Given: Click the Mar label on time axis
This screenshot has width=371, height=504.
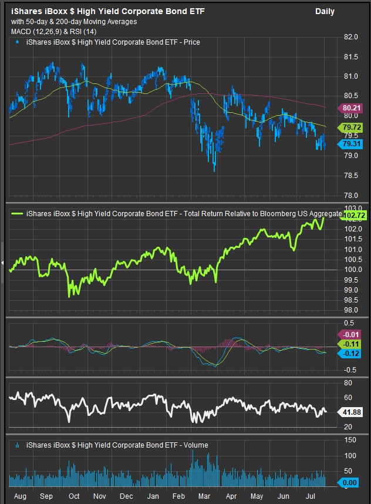Looking at the screenshot, I should (x=204, y=496).
